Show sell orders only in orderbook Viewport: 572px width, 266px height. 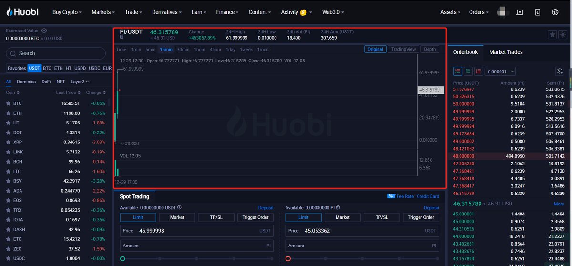point(479,71)
